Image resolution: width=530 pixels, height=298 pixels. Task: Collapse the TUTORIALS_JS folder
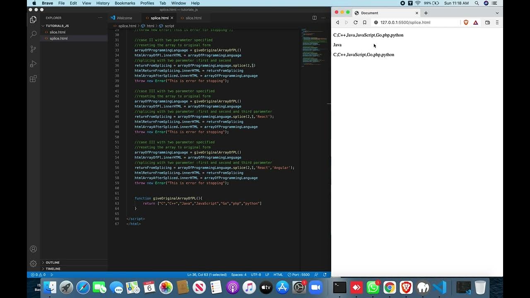pos(74,26)
